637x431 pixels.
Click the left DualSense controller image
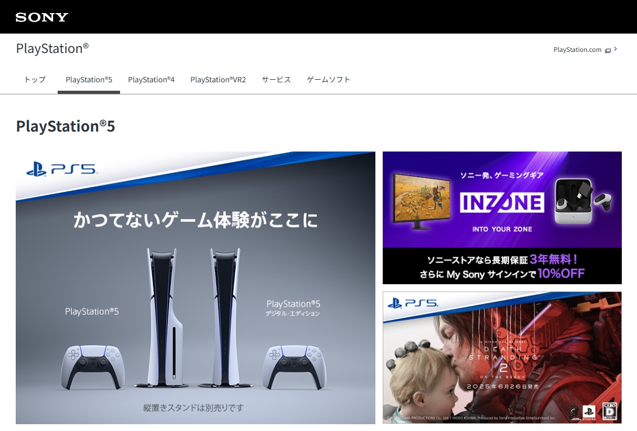tap(92, 367)
